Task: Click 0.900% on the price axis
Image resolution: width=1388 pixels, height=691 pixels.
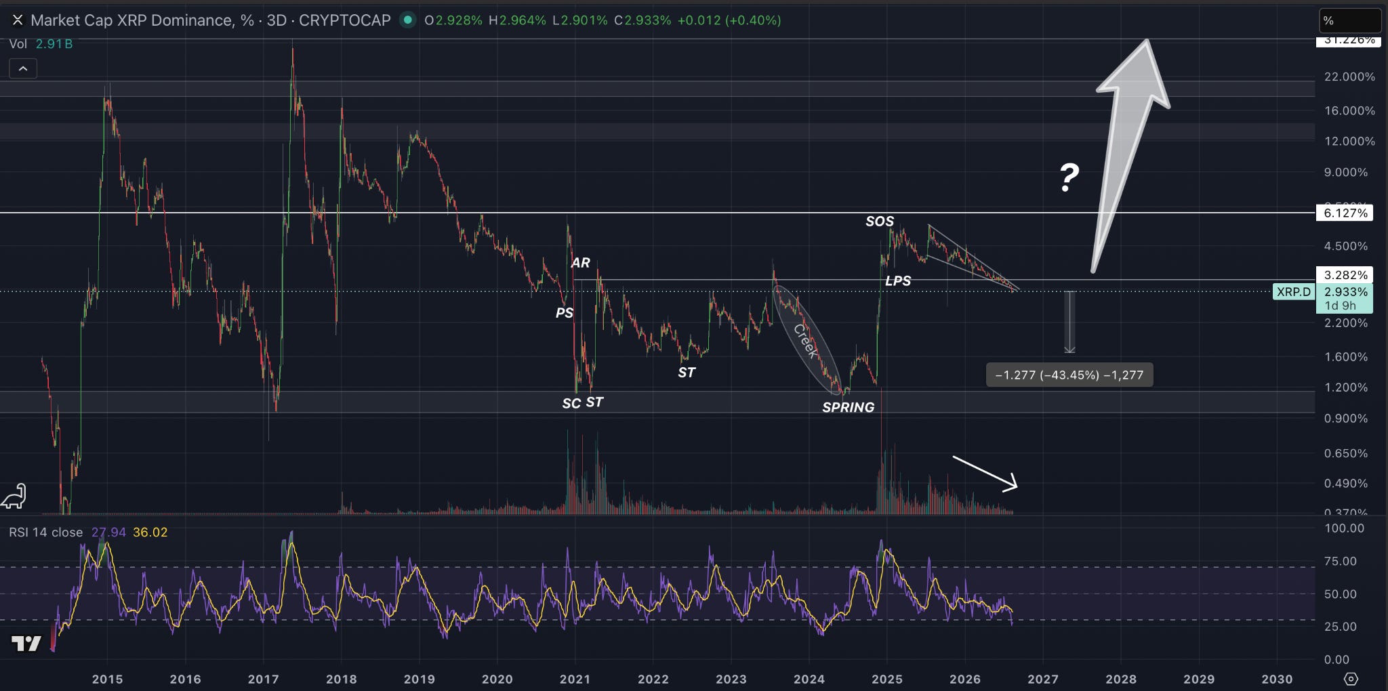Action: coord(1346,419)
